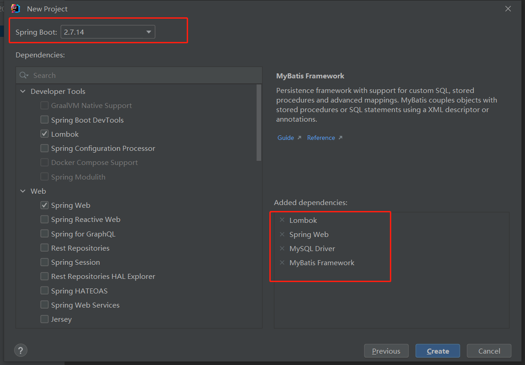Open help with the question mark icon
Viewport: 525px width, 365px height.
tap(21, 350)
